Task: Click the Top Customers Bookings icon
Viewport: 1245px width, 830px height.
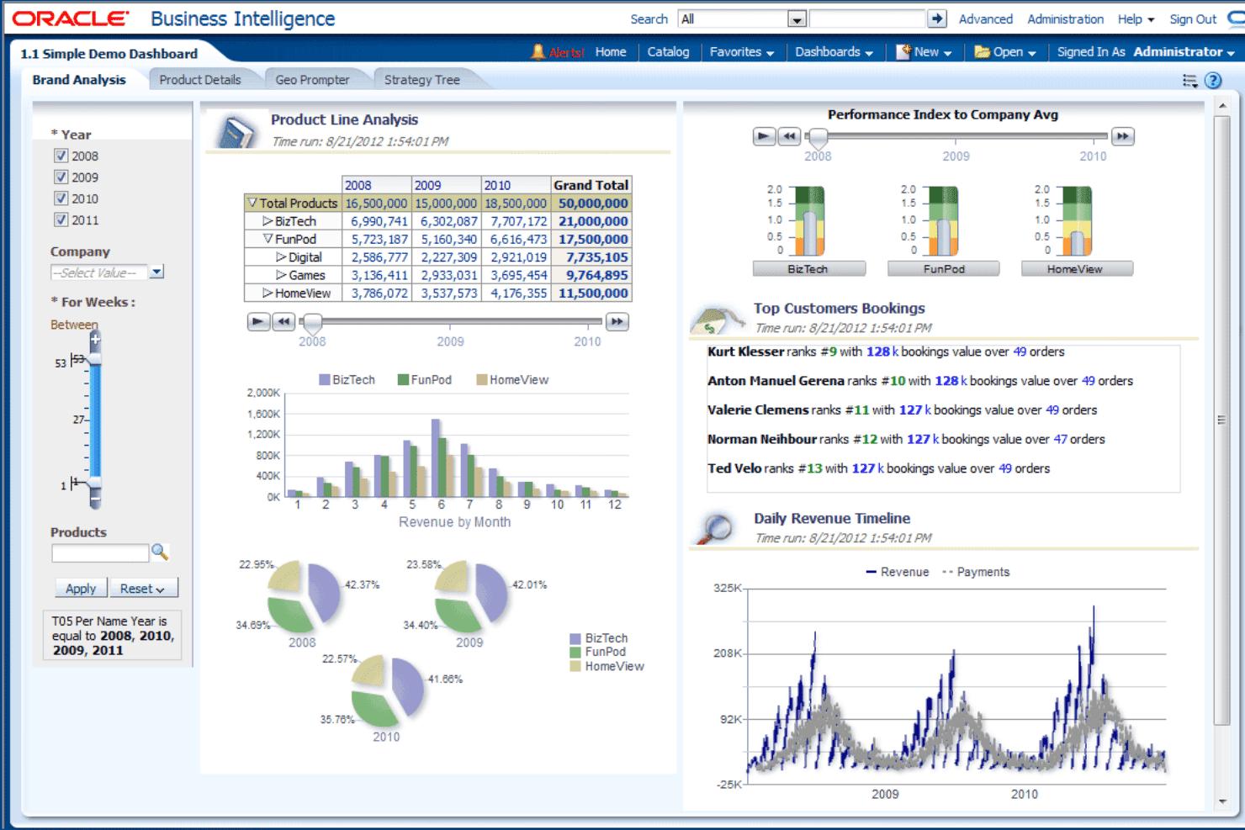Action: click(x=717, y=319)
